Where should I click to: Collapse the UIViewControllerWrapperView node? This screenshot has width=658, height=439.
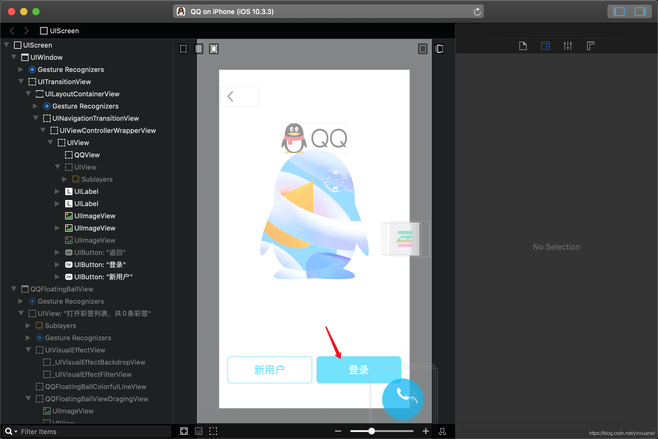(43, 130)
